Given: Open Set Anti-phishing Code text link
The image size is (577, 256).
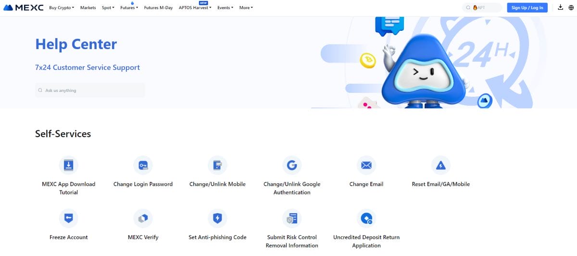Looking at the screenshot, I should 217,237.
